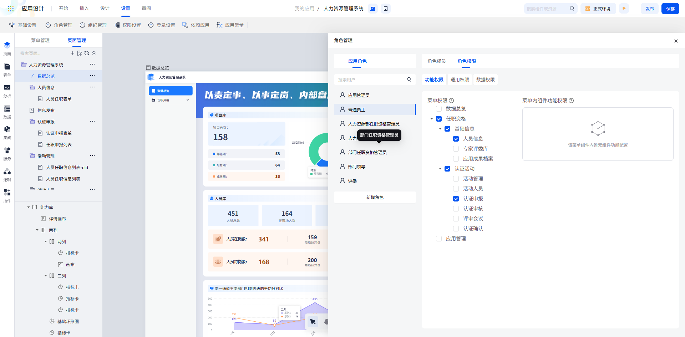This screenshot has width=685, height=337.
Task: Enable the 认证审核 checkbox
Action: click(x=456, y=209)
